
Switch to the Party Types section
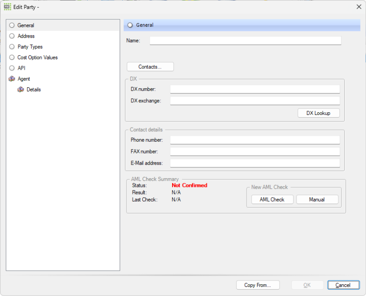(29, 47)
